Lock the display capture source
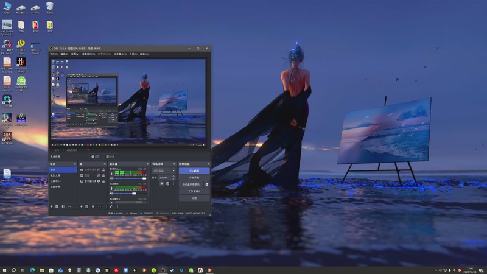This screenshot has width=487, height=274. (x=103, y=181)
